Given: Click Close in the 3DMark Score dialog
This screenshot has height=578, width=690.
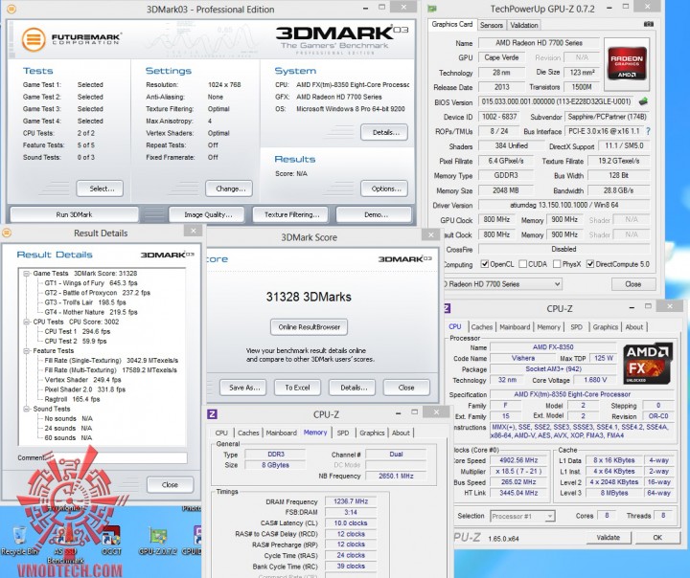Looking at the screenshot, I should pos(406,388).
